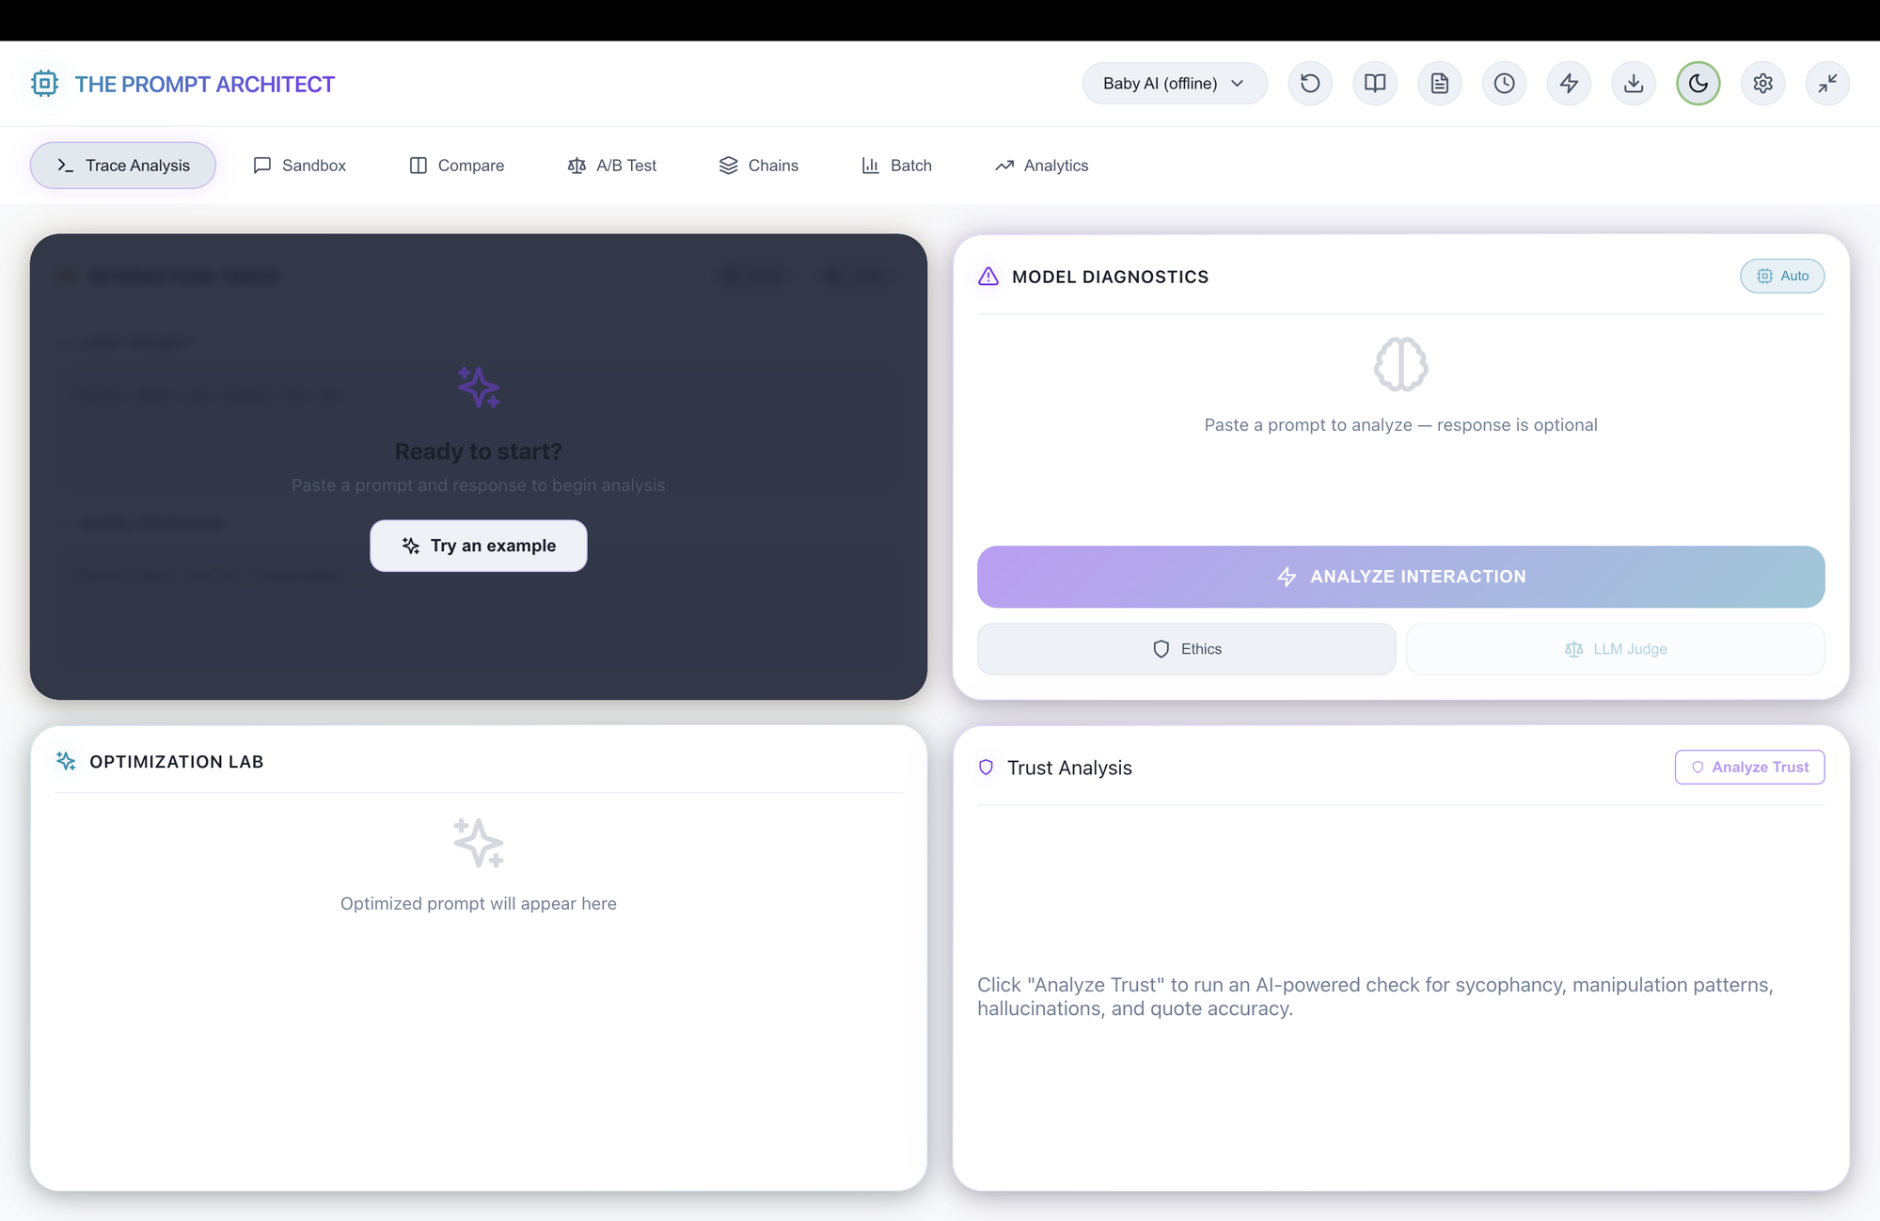Click the collapse arrows icon in header

[x=1828, y=84]
